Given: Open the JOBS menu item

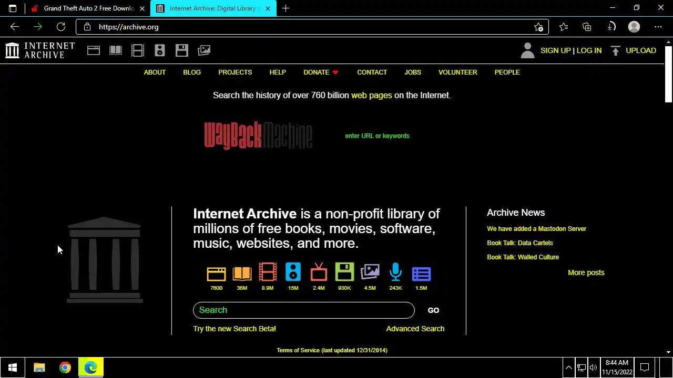Looking at the screenshot, I should (413, 72).
